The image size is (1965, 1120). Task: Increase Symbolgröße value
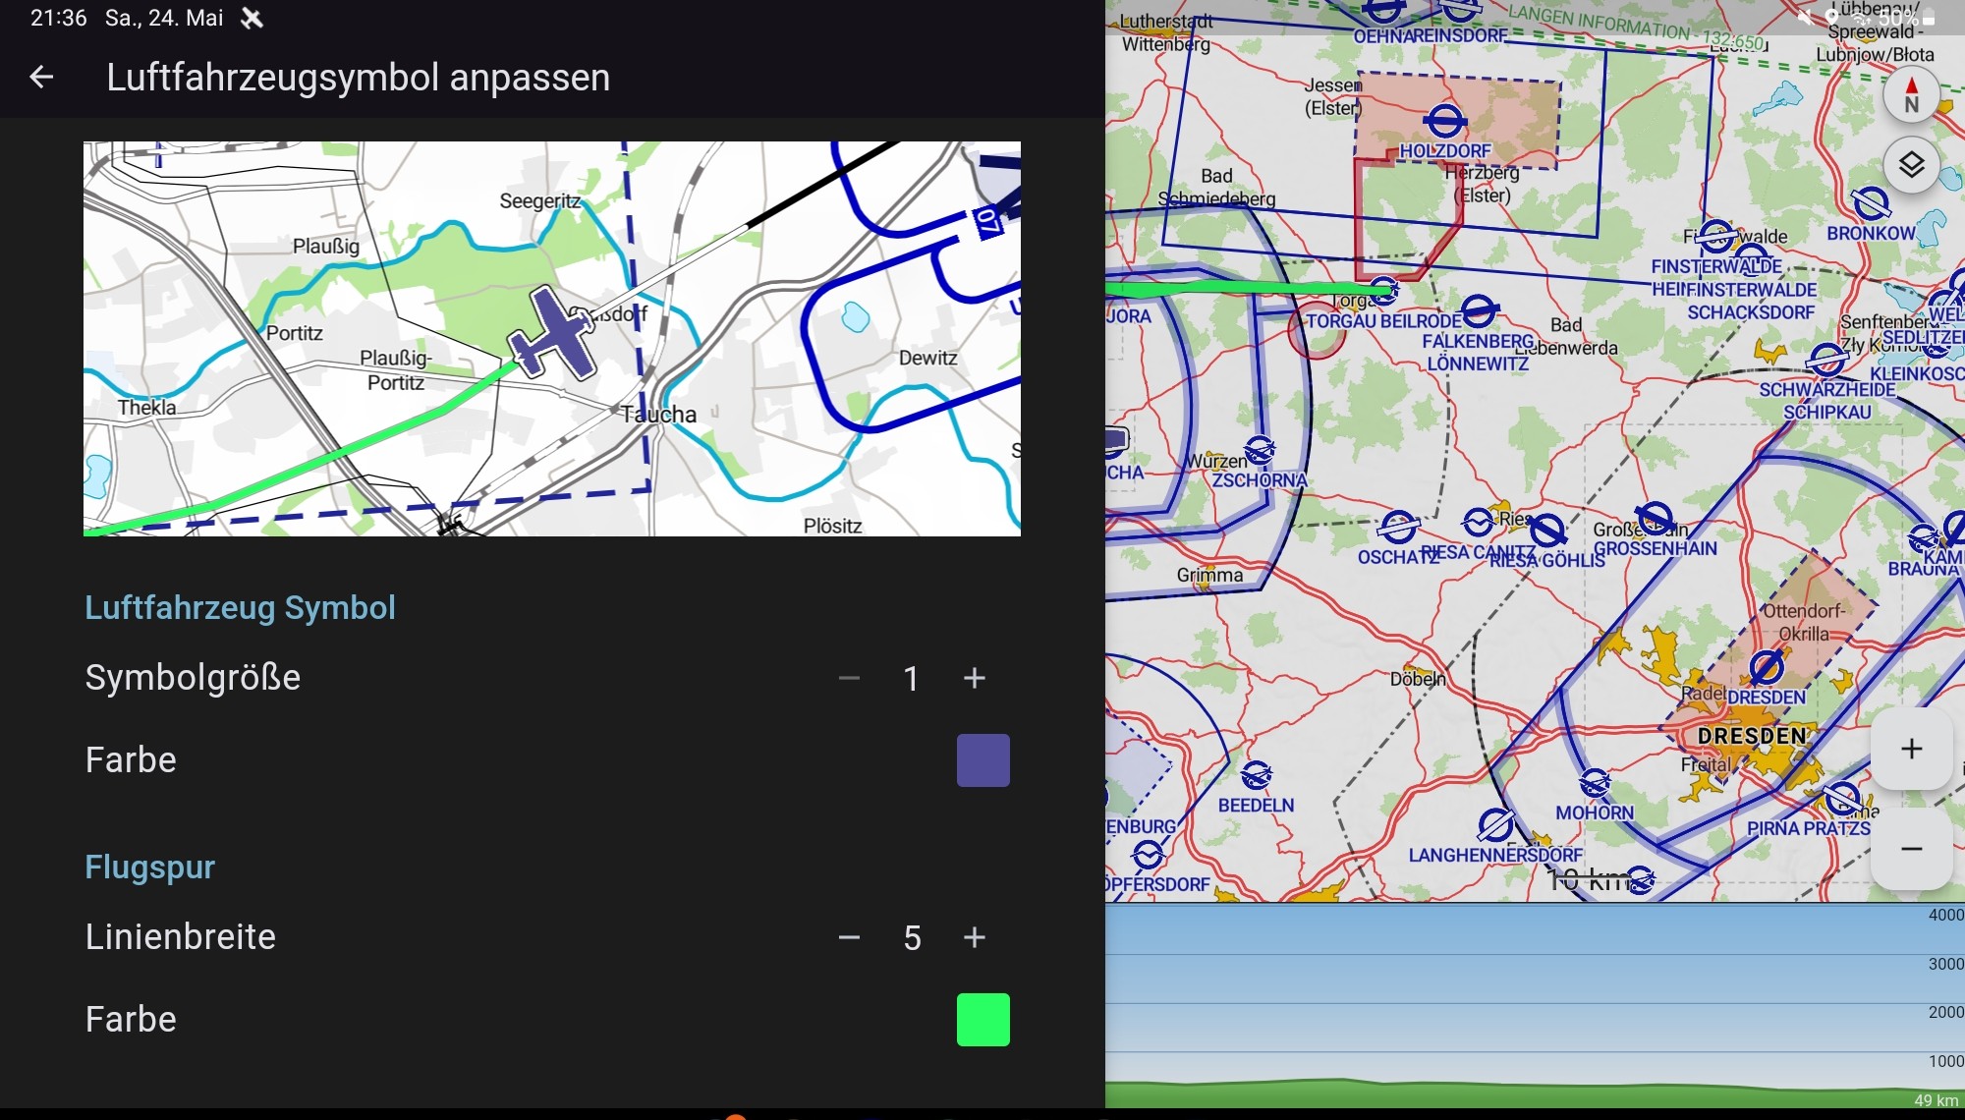974,678
